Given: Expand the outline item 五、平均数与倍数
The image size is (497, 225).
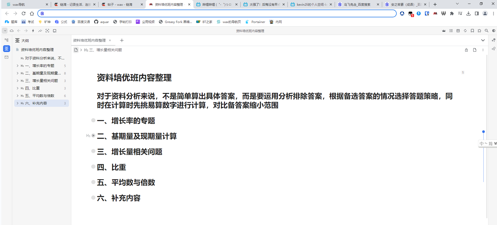Looking at the screenshot, I should (18, 96).
